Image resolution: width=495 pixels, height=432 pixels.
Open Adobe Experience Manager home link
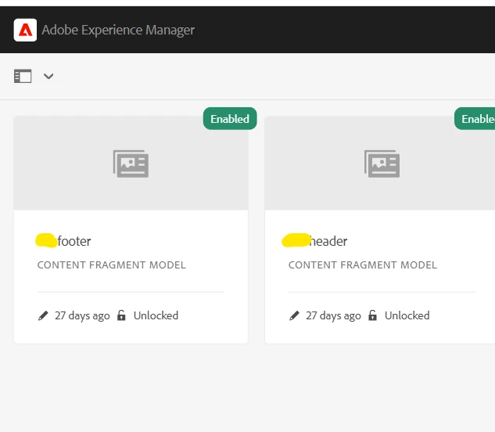click(x=118, y=30)
